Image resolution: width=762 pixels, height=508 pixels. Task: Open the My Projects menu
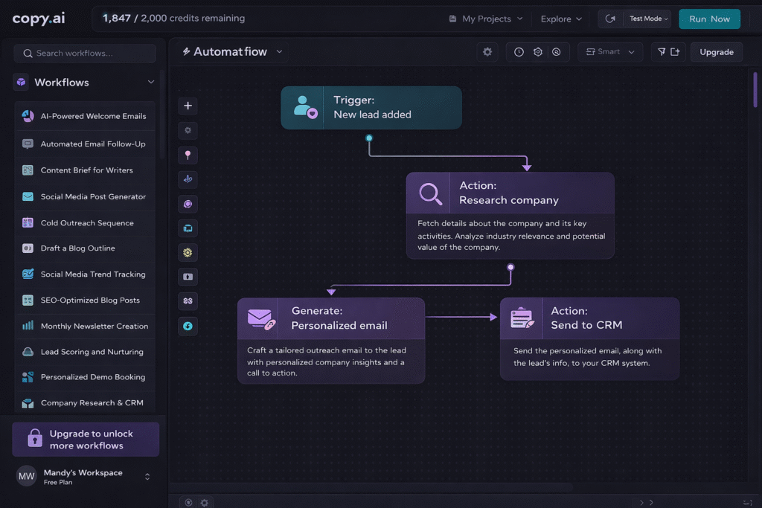(484, 18)
